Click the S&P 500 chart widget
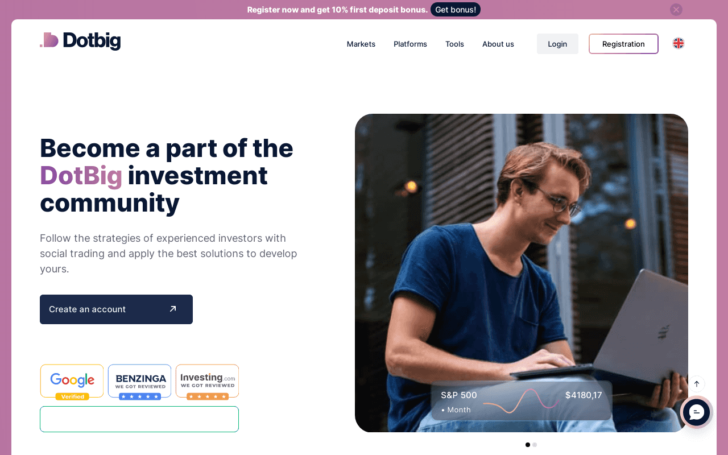Image resolution: width=728 pixels, height=455 pixels. (x=522, y=400)
